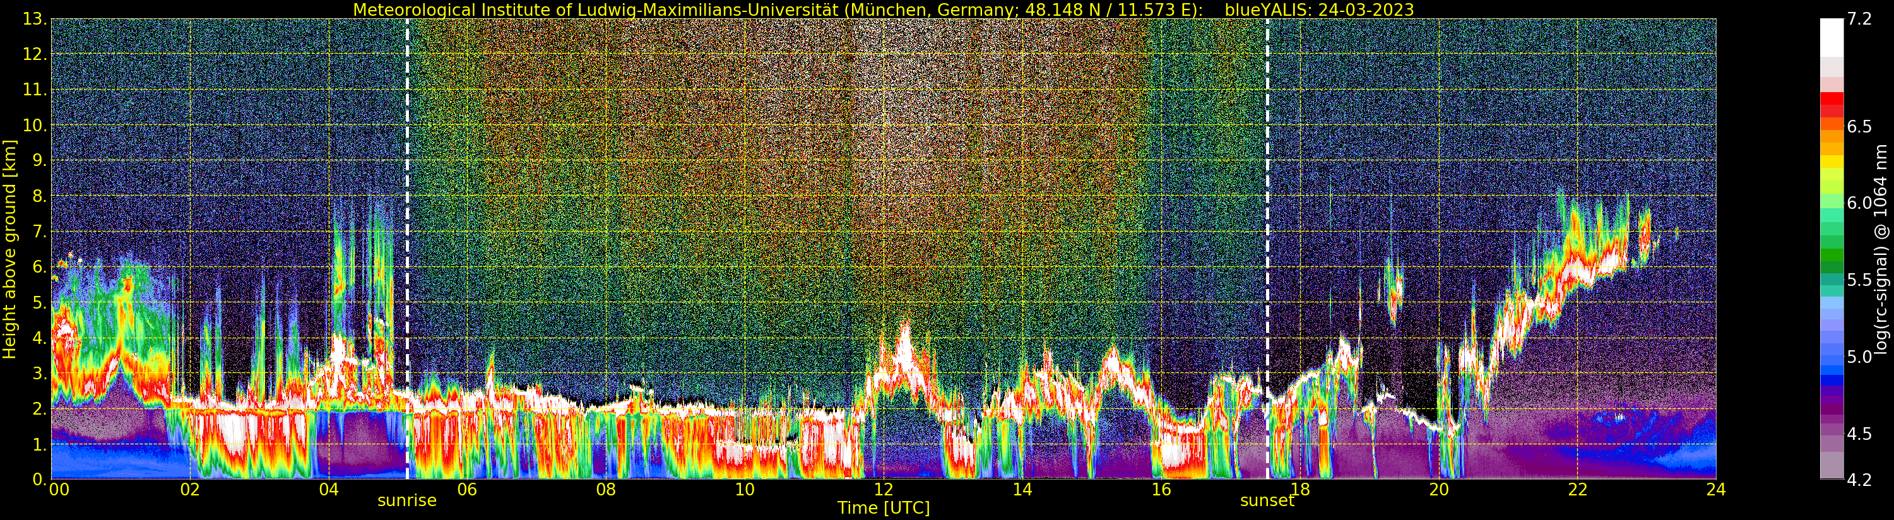Click the 'sunset' label below the time axis
This screenshot has width=1894, height=520.
tap(1267, 501)
